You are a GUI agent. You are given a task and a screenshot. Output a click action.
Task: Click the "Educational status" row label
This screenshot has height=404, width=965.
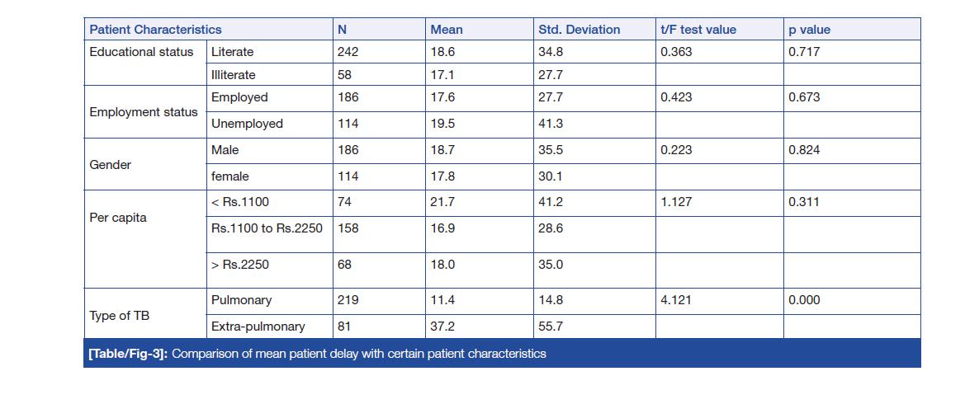tap(141, 52)
